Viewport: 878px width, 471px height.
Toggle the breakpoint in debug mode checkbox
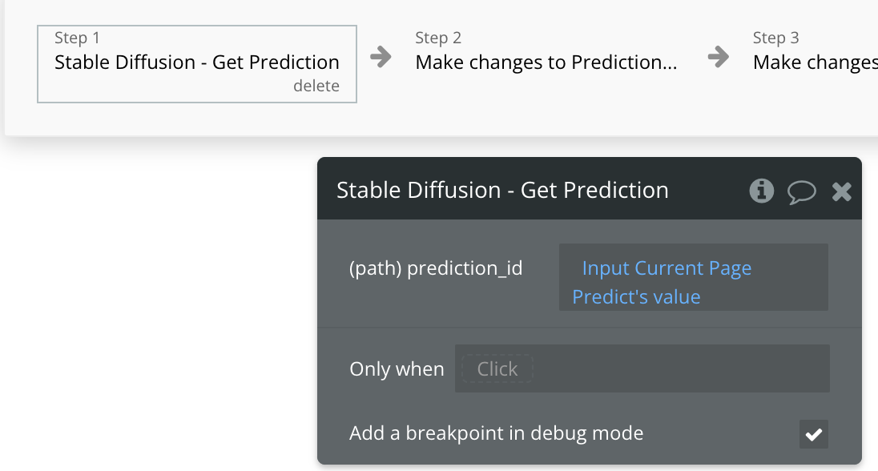click(x=812, y=434)
